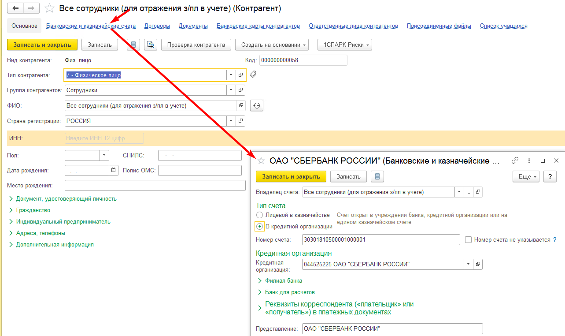Click the yellow Записать и закрыть button in the contractor form
The image size is (565, 336).
(x=42, y=45)
